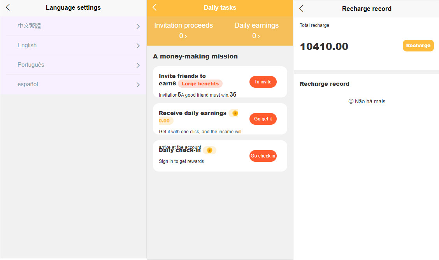Select español language entry
This screenshot has width=439, height=260.
28,85
